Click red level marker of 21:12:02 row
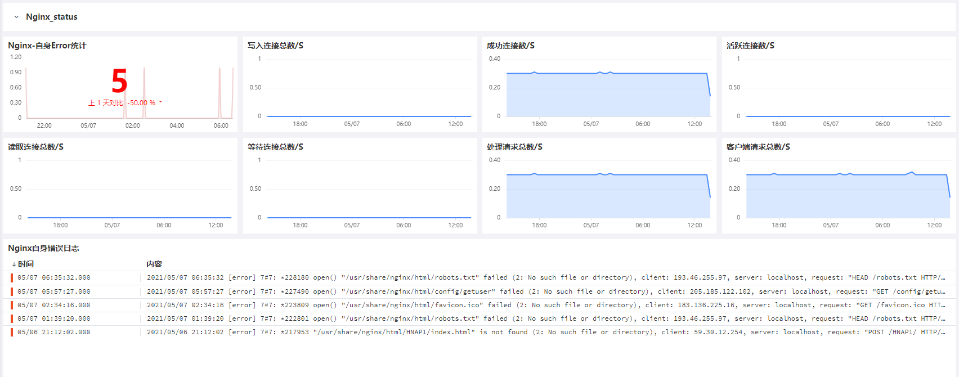This screenshot has width=959, height=377. click(x=11, y=332)
